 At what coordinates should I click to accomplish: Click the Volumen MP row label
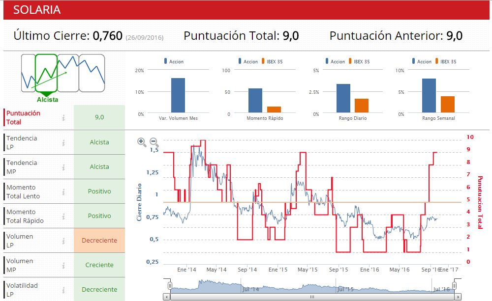(20, 265)
